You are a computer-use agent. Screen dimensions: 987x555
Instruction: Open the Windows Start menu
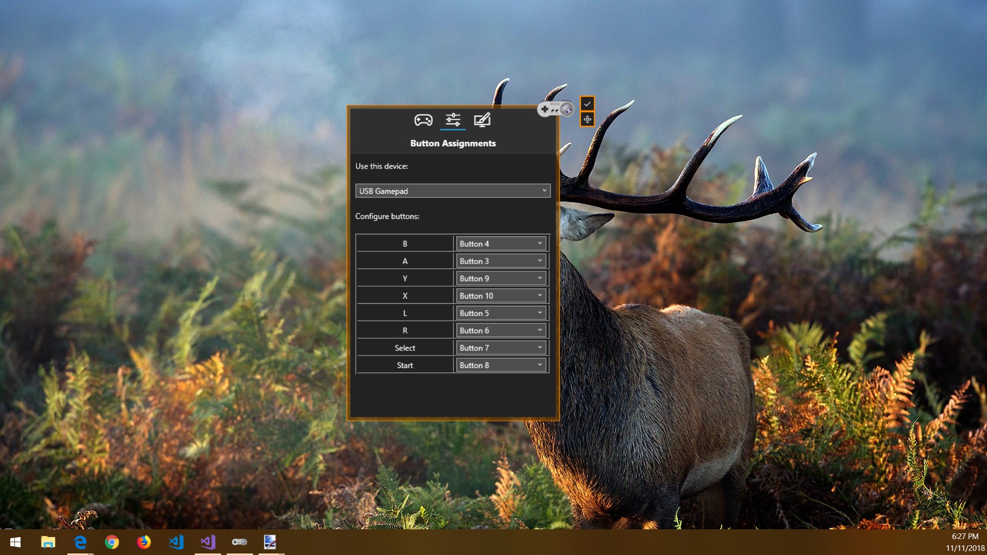tap(15, 542)
